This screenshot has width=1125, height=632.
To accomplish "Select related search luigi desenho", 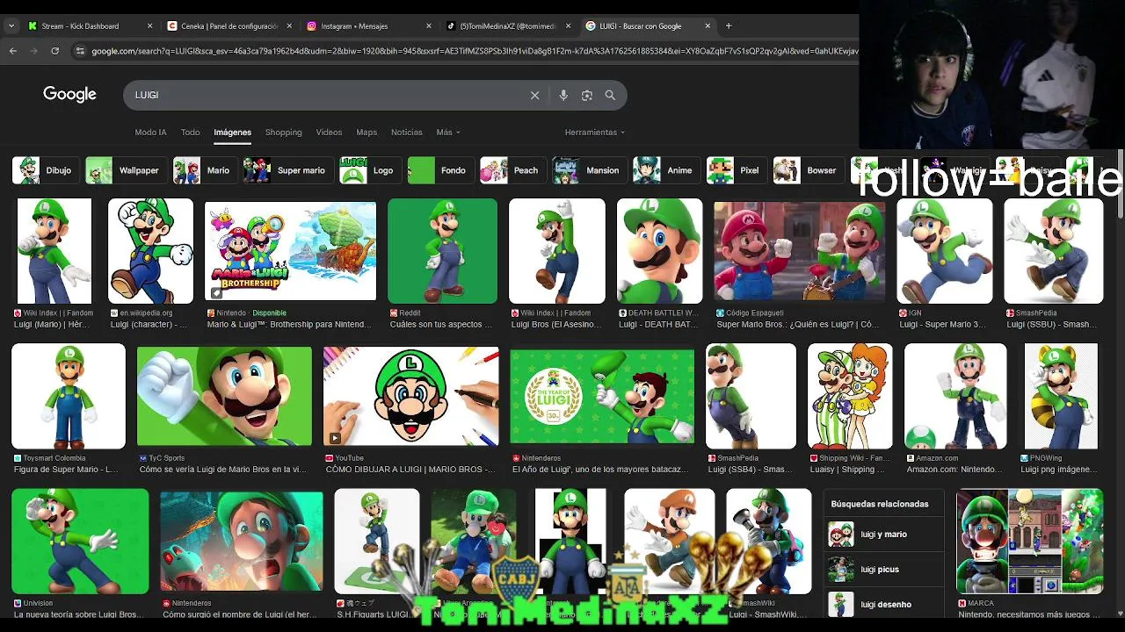I will pyautogui.click(x=883, y=605).
